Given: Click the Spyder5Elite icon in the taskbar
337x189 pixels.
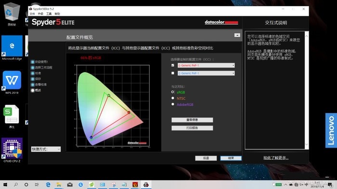Looking at the screenshot, I should click(x=146, y=185).
